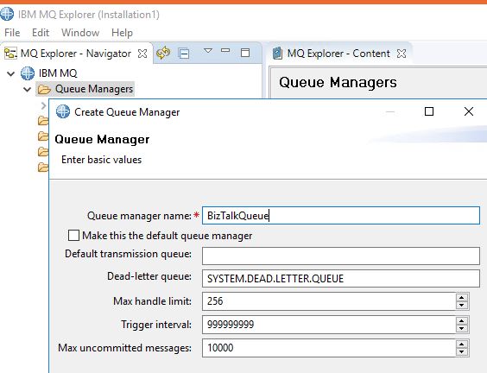Click the Refresh icon in the Navigator toolbar
487x373 pixels.
(x=163, y=54)
